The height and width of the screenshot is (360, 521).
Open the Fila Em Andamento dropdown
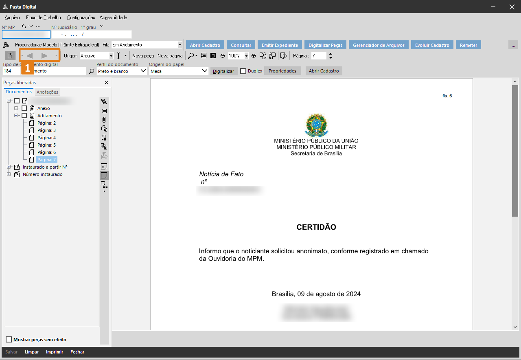tap(180, 45)
